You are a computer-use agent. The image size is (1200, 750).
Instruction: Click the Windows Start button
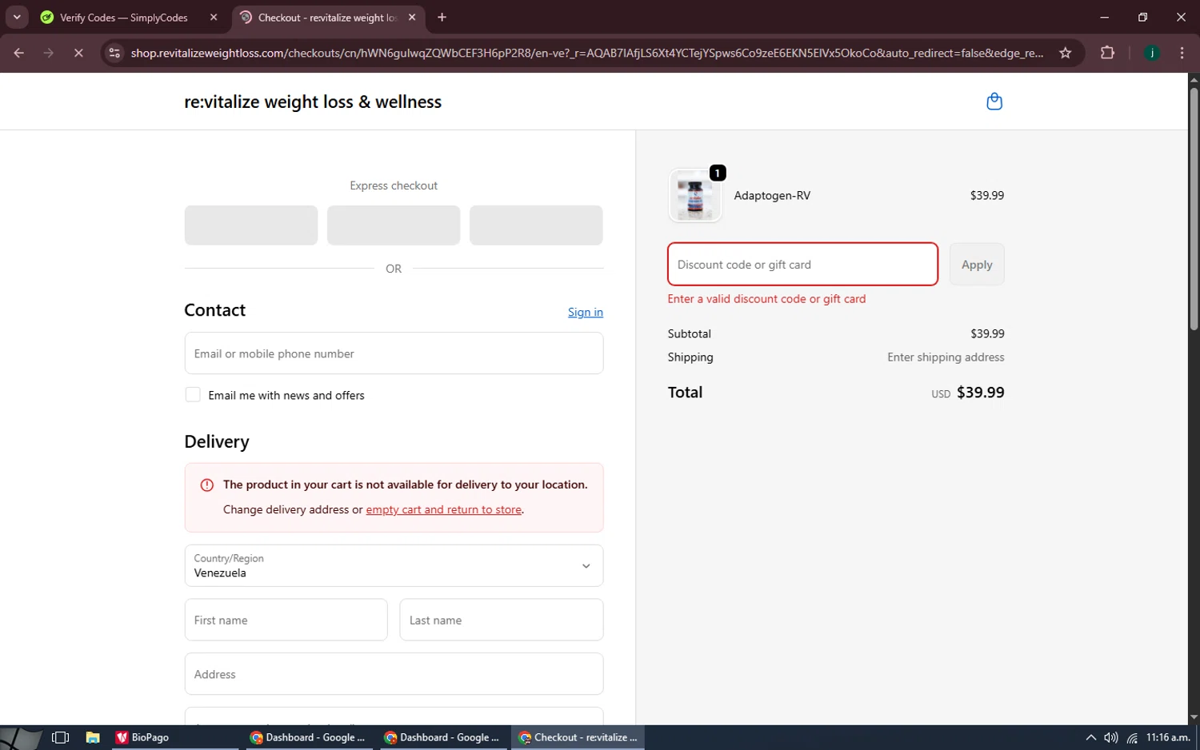click(x=21, y=737)
